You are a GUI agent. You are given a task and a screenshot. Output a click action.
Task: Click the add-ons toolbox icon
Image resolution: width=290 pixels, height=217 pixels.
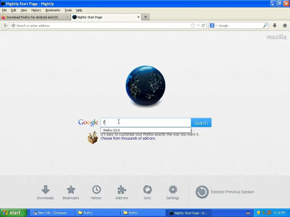pyautogui.click(x=93, y=138)
